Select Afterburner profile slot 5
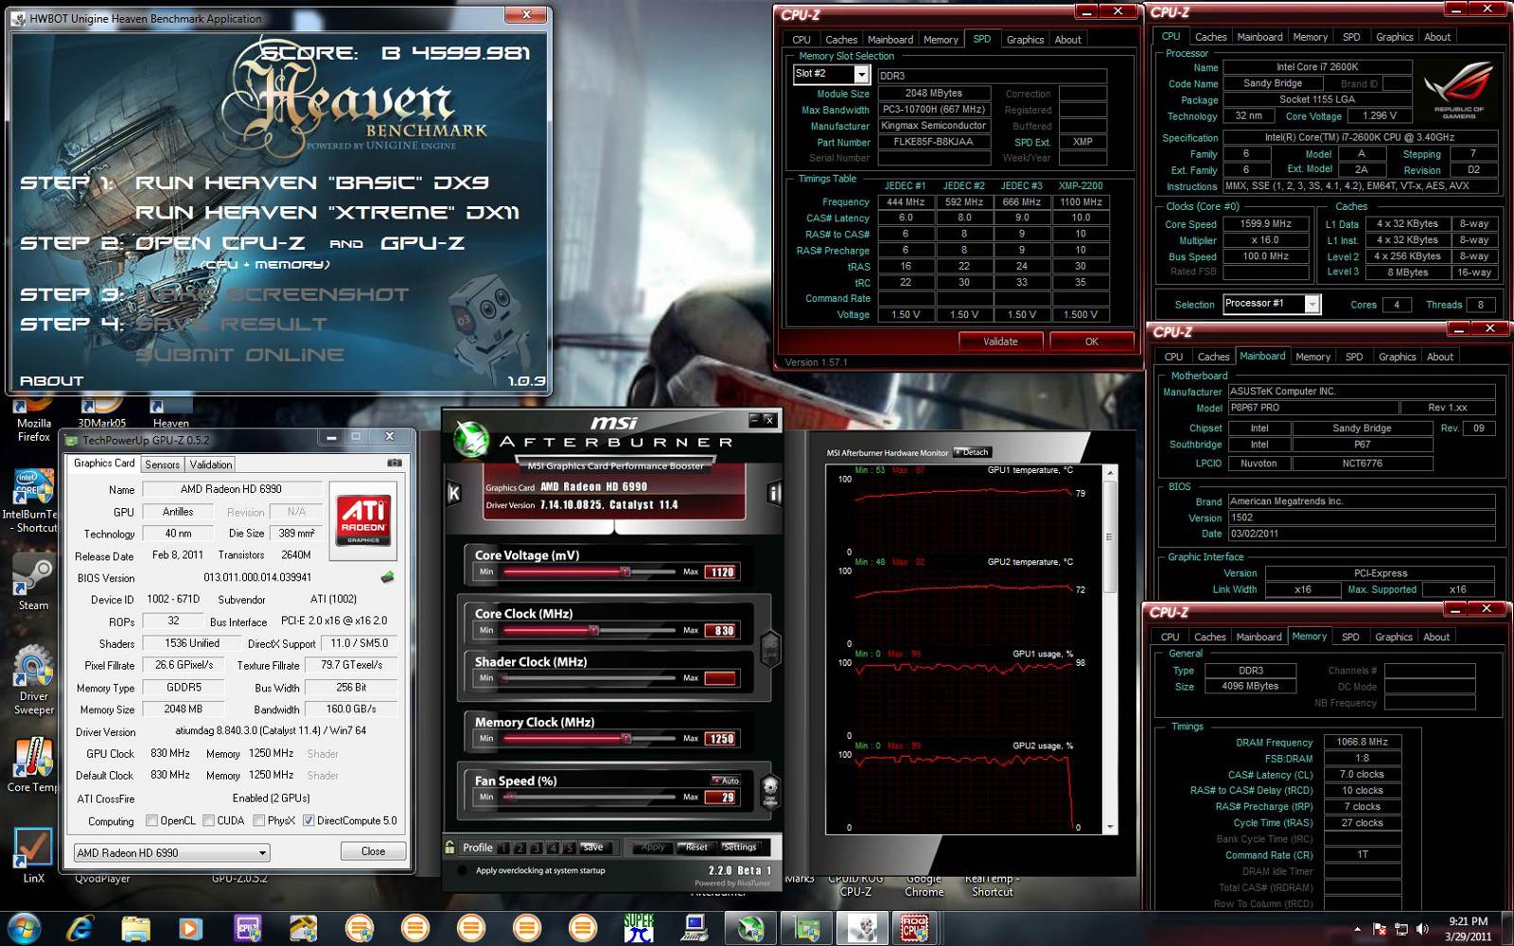The height and width of the screenshot is (946, 1514). 570,848
